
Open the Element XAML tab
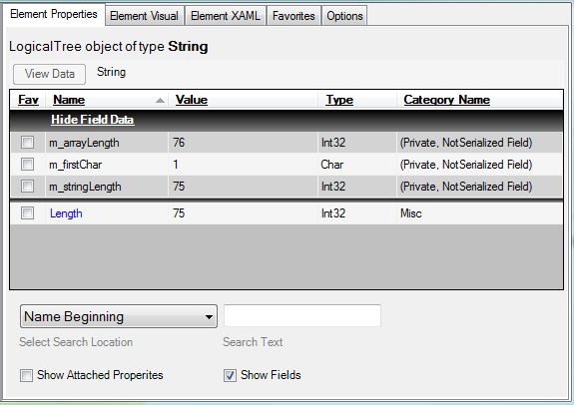coord(226,16)
